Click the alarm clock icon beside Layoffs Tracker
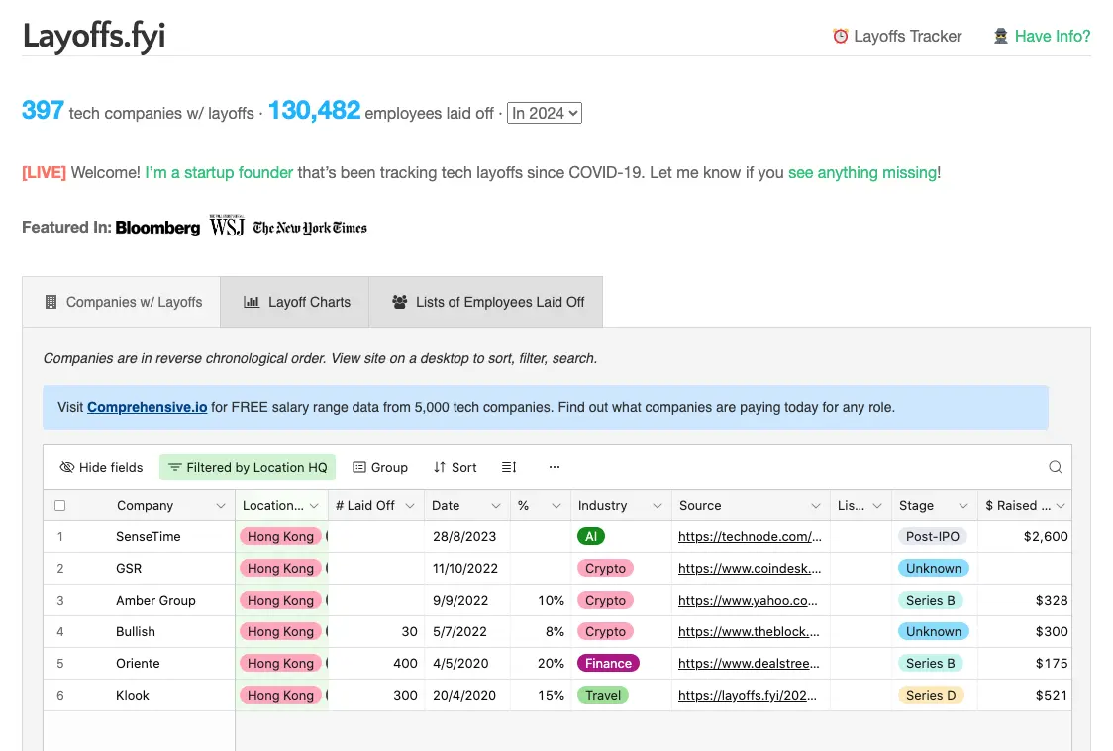The width and height of the screenshot is (1113, 751). [841, 36]
